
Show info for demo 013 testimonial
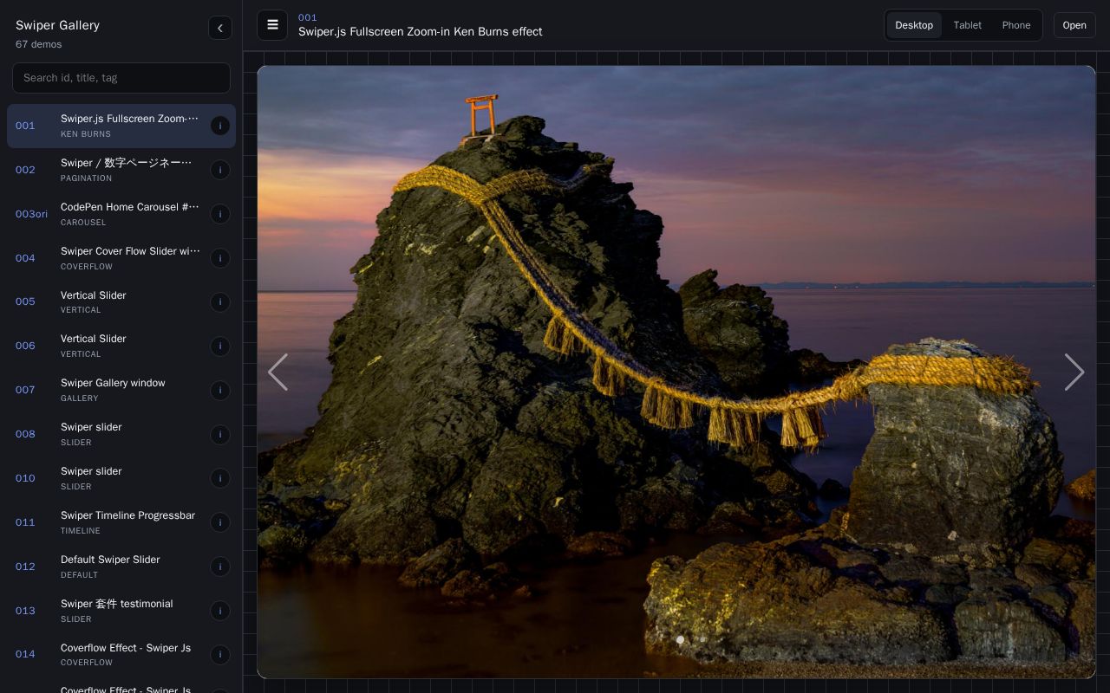click(x=220, y=611)
